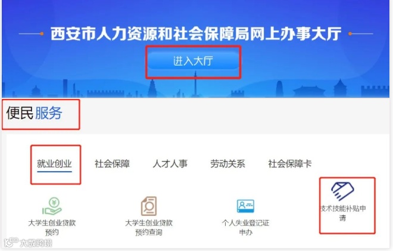Click the 技术技能补贴申请 label
This screenshot has width=393, height=251.
click(x=343, y=213)
